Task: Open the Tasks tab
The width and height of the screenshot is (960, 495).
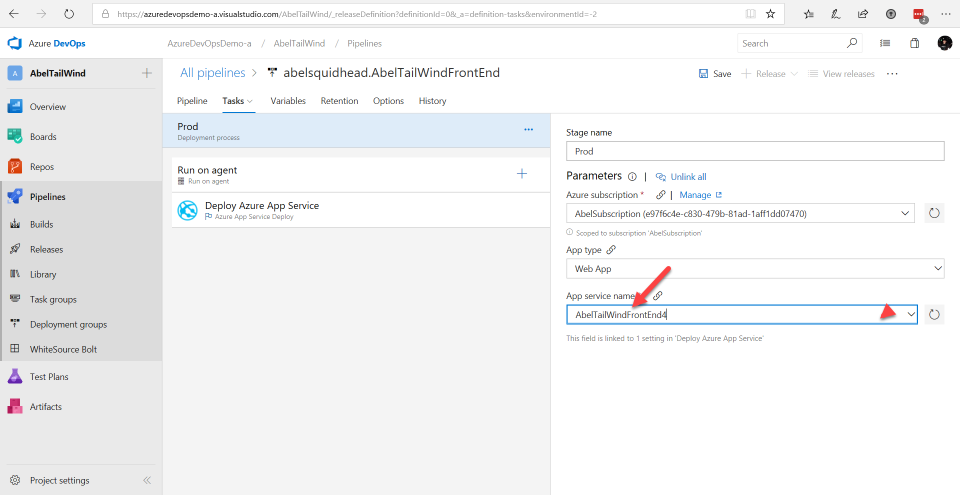Action: tap(238, 101)
